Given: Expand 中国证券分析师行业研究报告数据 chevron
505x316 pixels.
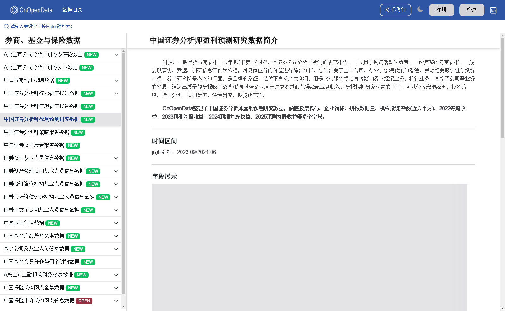Looking at the screenshot, I should (x=116, y=94).
